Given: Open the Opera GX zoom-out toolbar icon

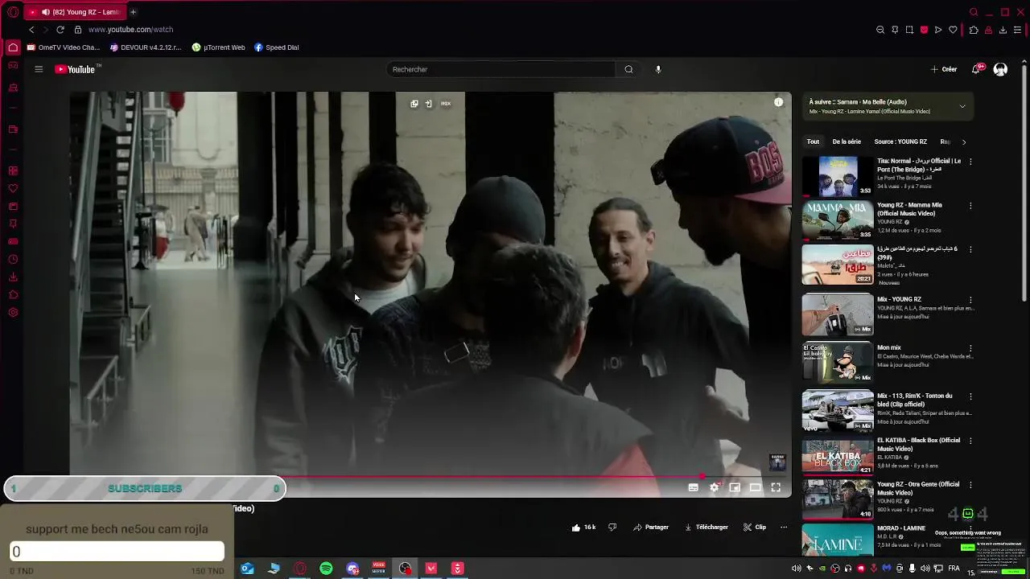Looking at the screenshot, I should (880, 30).
